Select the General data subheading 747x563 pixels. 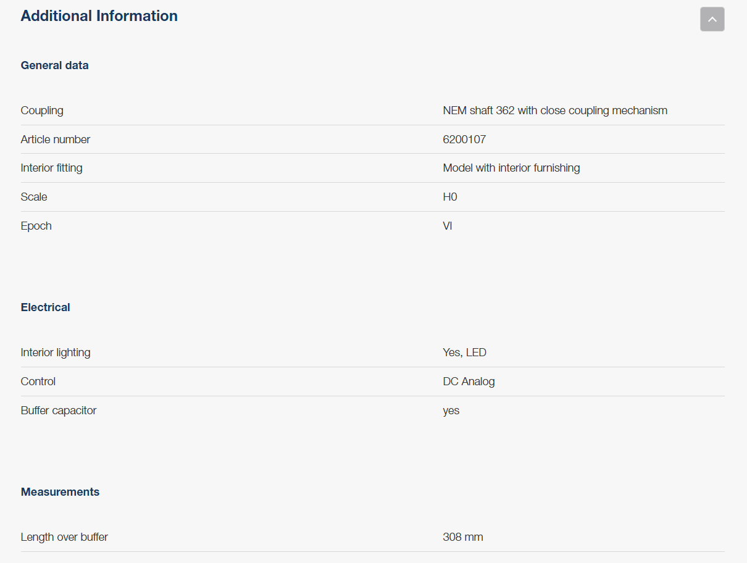[54, 65]
